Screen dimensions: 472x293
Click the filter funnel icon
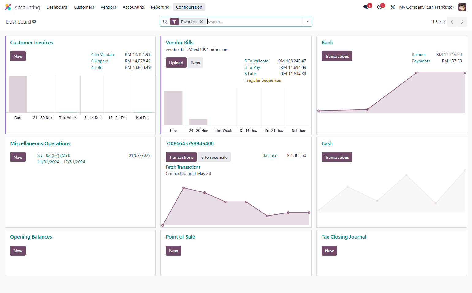click(174, 22)
